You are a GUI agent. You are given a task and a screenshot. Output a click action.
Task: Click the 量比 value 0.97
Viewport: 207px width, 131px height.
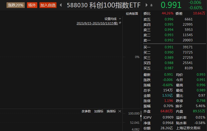202,95
